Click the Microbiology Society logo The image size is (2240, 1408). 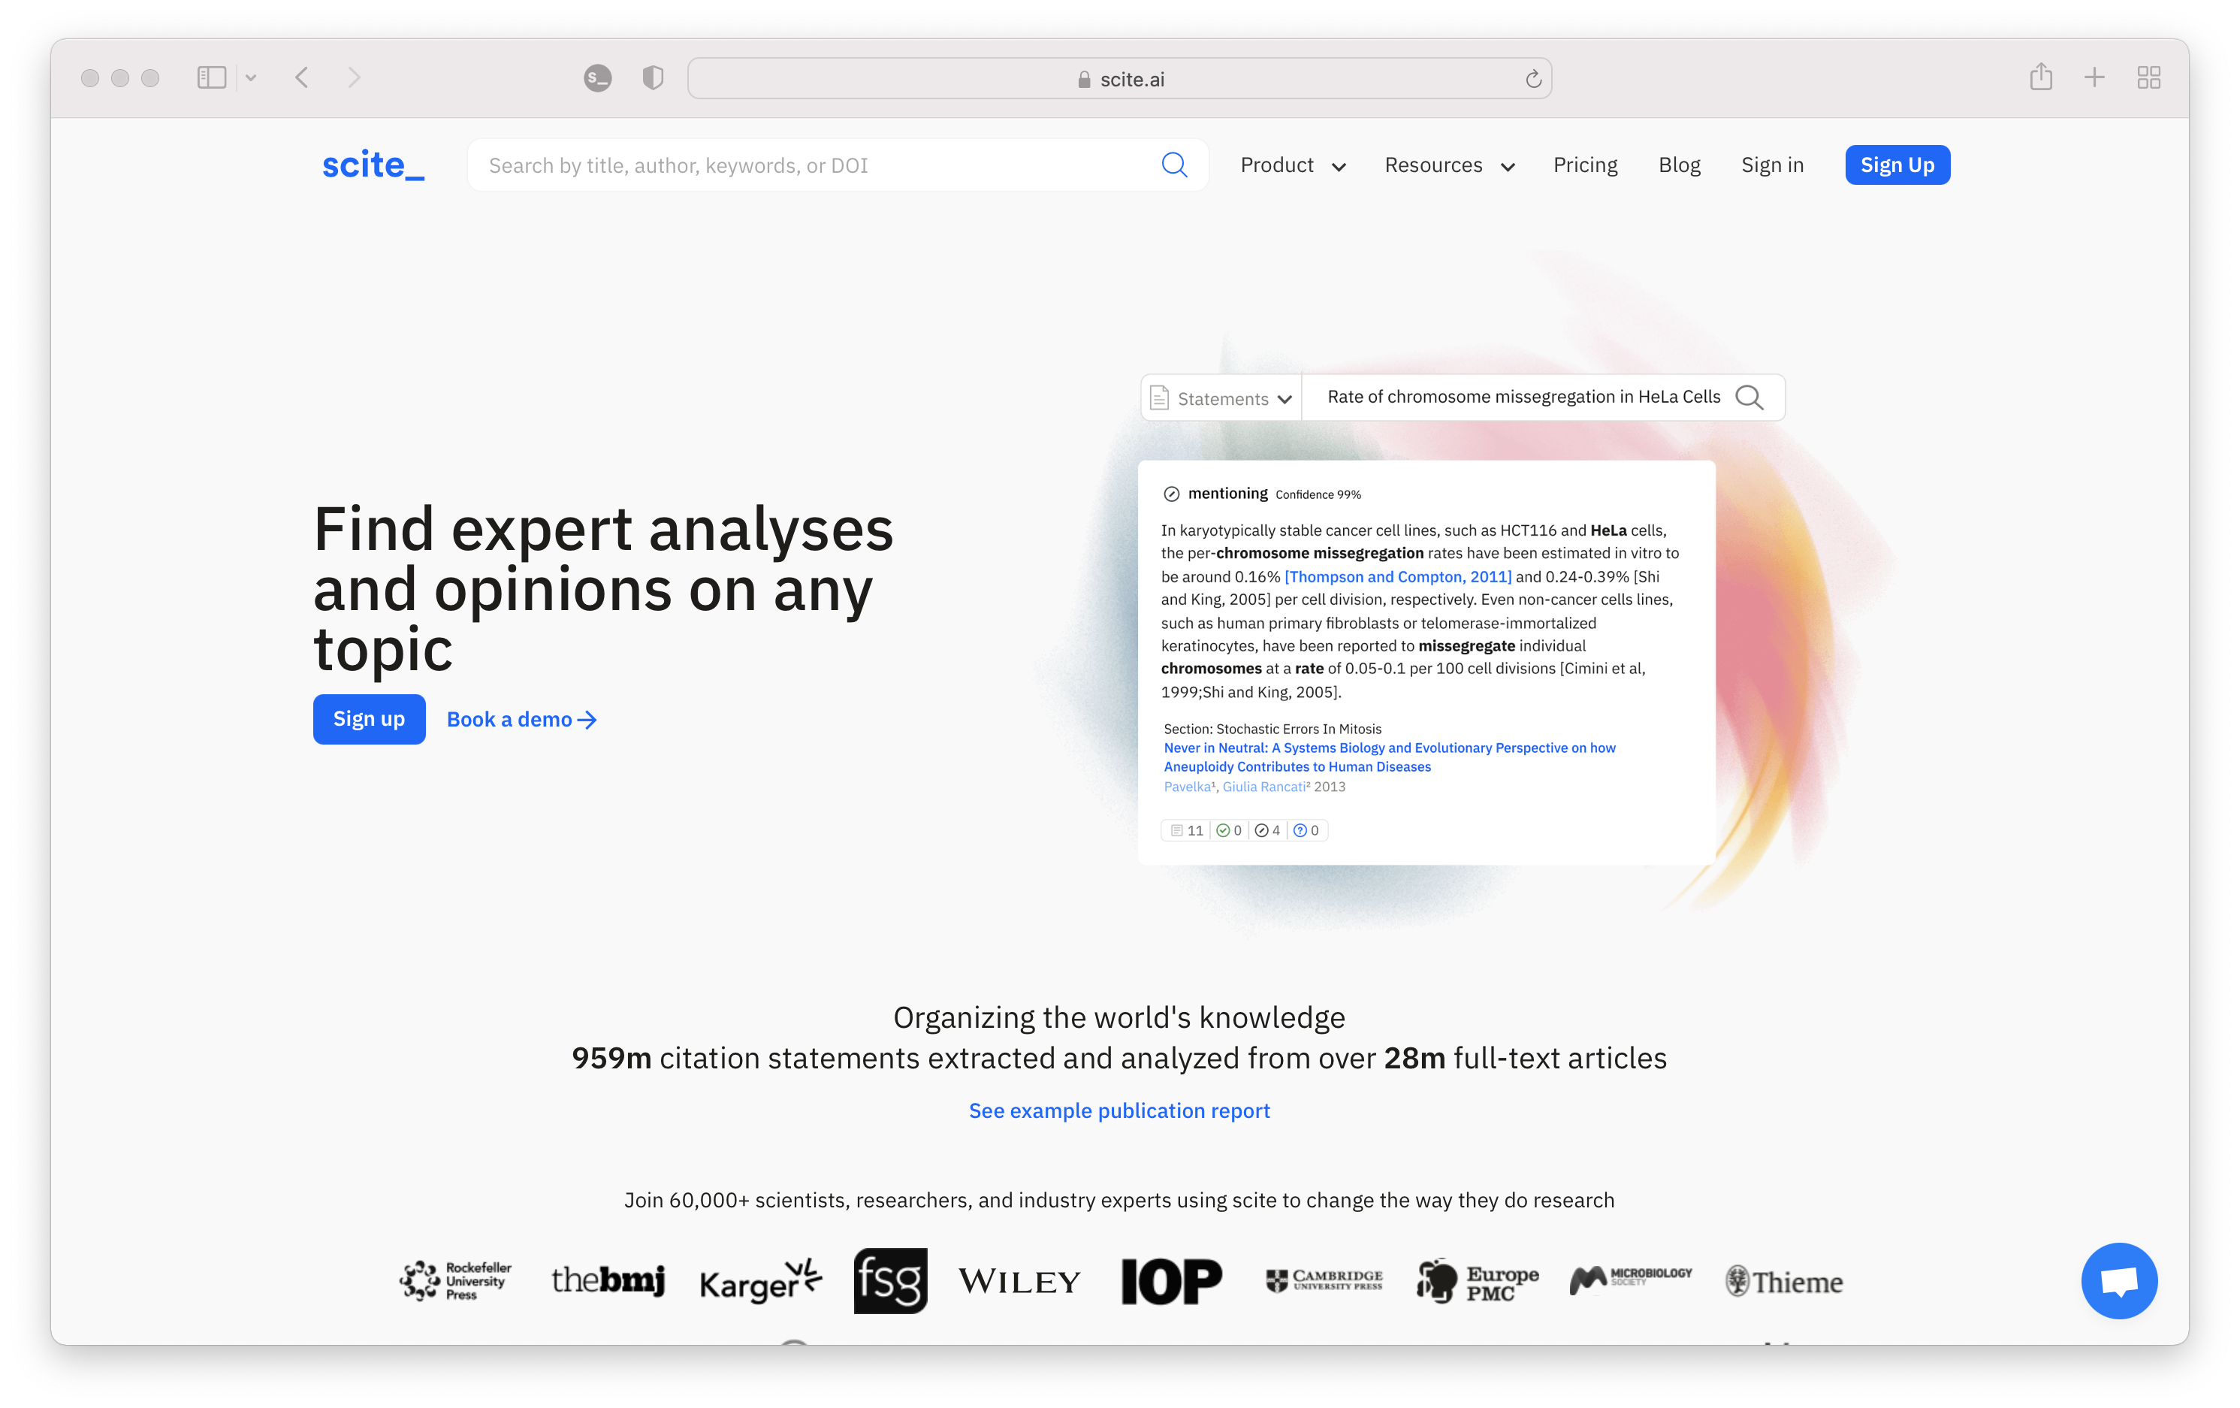point(1630,1280)
